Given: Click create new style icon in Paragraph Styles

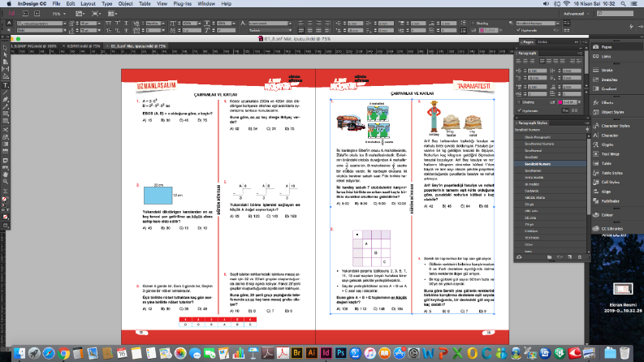Looking at the screenshot, I should pyautogui.click(x=569, y=257).
